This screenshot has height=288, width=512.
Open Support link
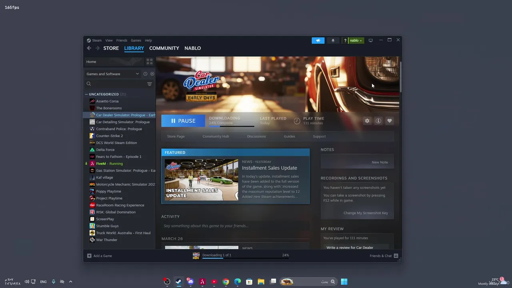[x=319, y=136]
